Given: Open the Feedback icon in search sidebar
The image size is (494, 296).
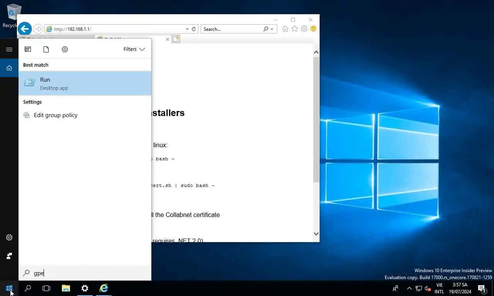Looking at the screenshot, I should 9,256.
